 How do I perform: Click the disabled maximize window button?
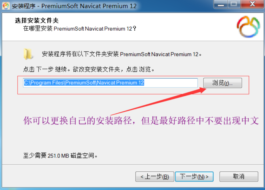[234, 4]
